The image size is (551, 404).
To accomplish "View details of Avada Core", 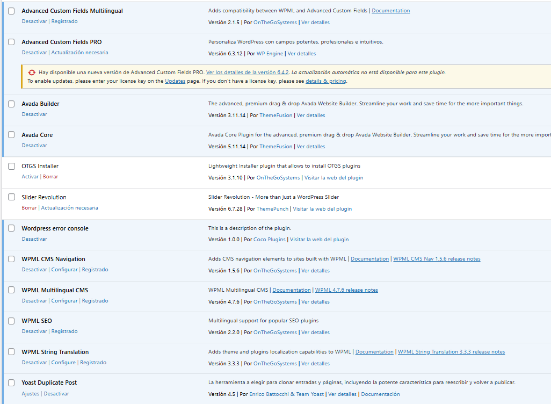I will pyautogui.click(x=311, y=147).
